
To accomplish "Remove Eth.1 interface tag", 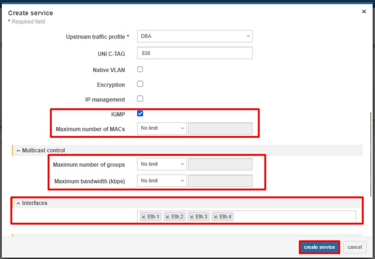I will point(144,217).
